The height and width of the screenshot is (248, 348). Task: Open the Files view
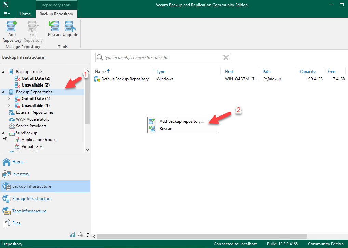click(x=16, y=223)
